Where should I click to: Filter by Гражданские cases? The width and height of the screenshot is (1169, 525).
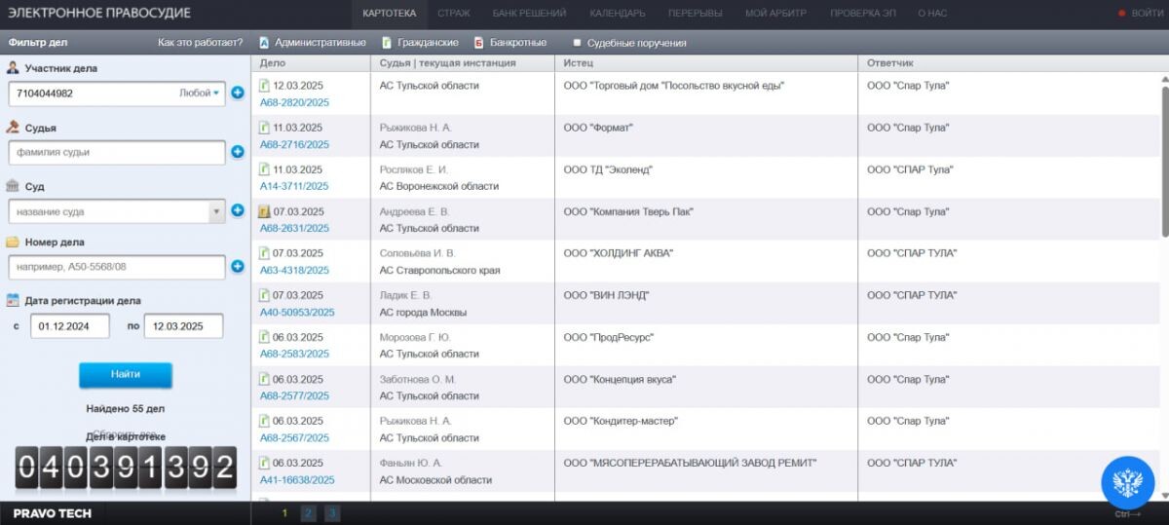click(x=421, y=43)
